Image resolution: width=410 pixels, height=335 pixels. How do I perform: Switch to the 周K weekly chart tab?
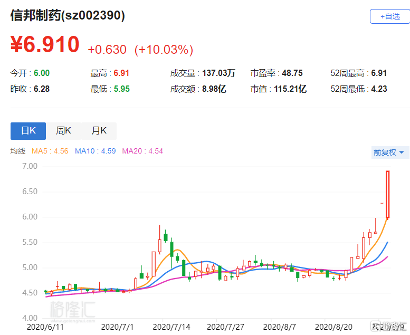(x=63, y=131)
